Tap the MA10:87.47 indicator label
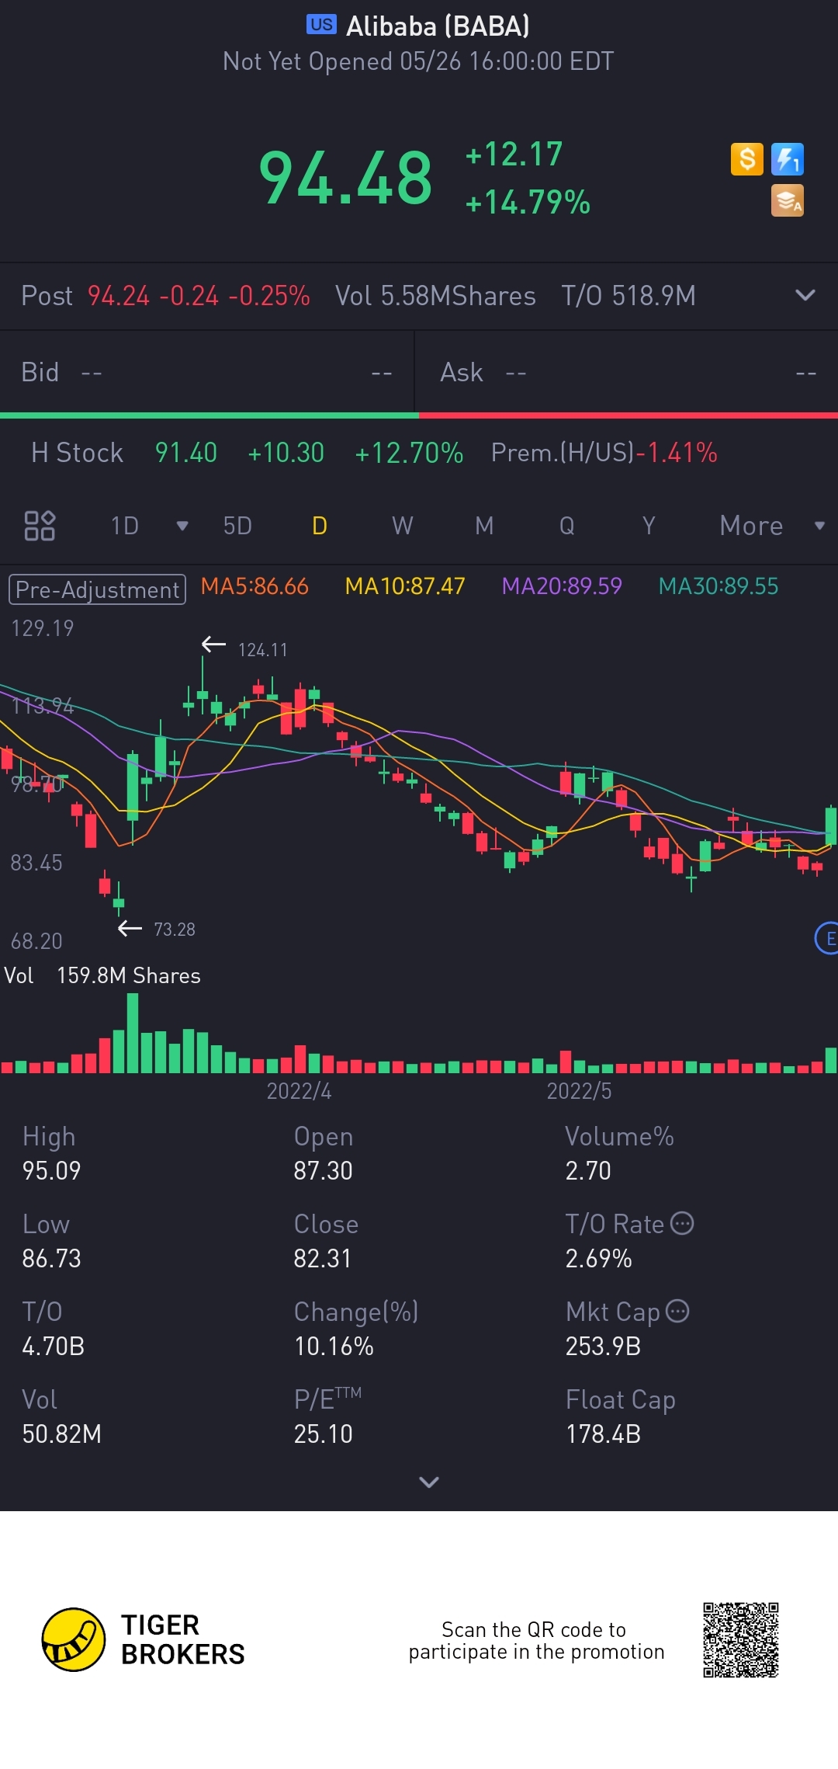Screen dimensions: 838x1769 (x=404, y=586)
